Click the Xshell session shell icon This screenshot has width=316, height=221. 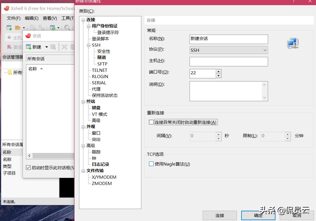coord(28,35)
